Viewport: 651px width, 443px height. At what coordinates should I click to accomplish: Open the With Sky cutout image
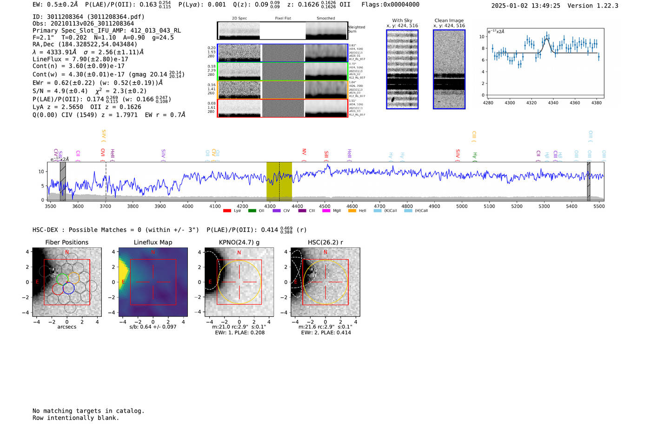[402, 69]
